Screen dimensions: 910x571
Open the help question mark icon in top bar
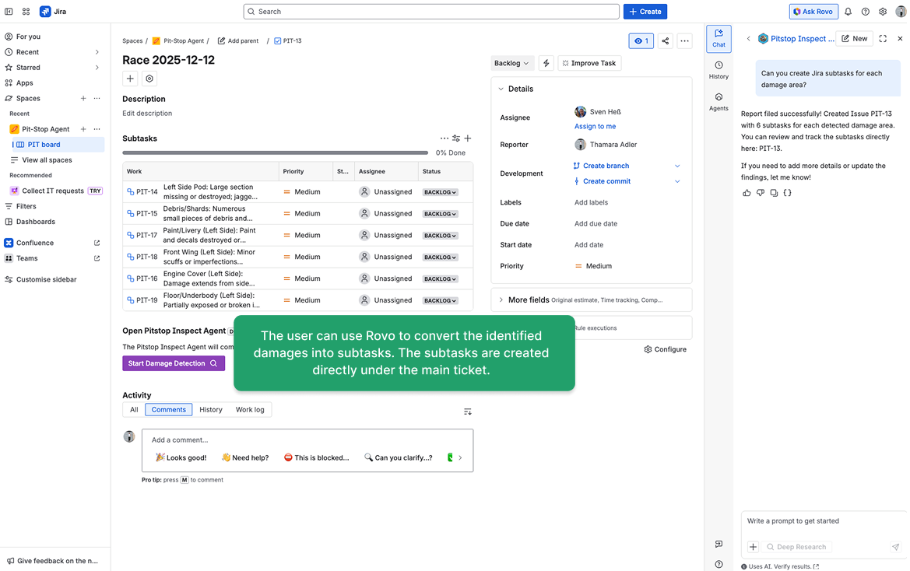(866, 12)
